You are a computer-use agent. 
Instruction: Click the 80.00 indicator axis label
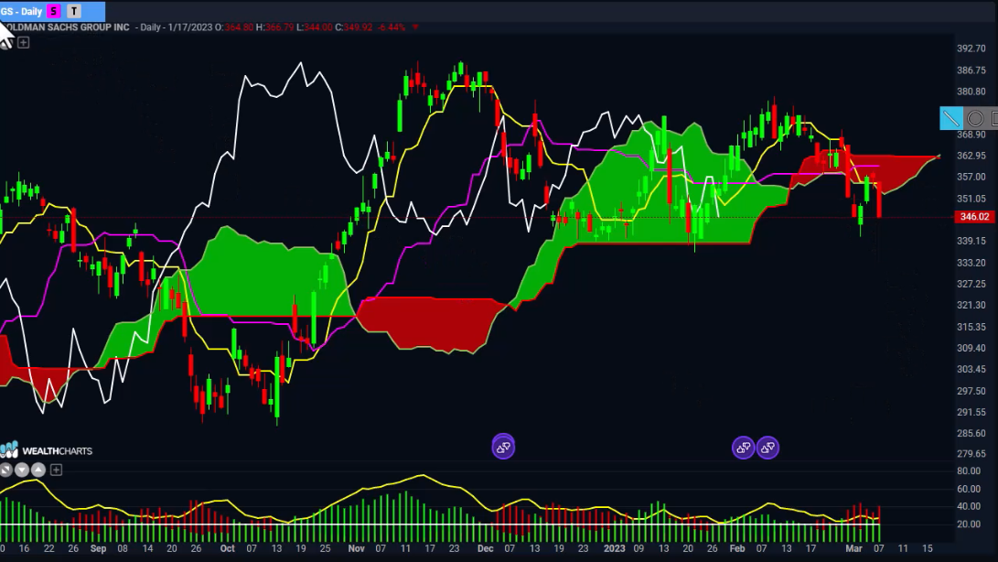968,470
